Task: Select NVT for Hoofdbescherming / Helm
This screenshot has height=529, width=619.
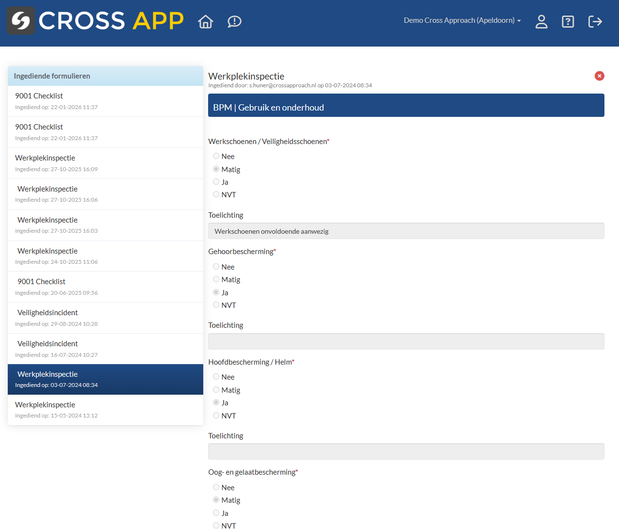Action: tap(216, 416)
